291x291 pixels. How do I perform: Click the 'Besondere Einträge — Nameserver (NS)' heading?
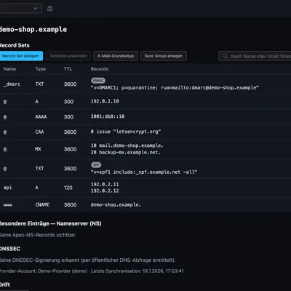[50, 223]
